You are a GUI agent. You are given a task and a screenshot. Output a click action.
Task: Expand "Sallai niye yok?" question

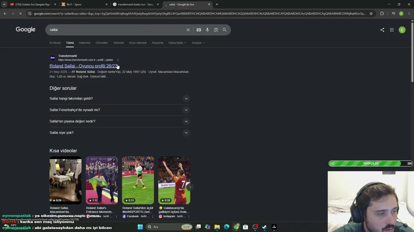120,133
